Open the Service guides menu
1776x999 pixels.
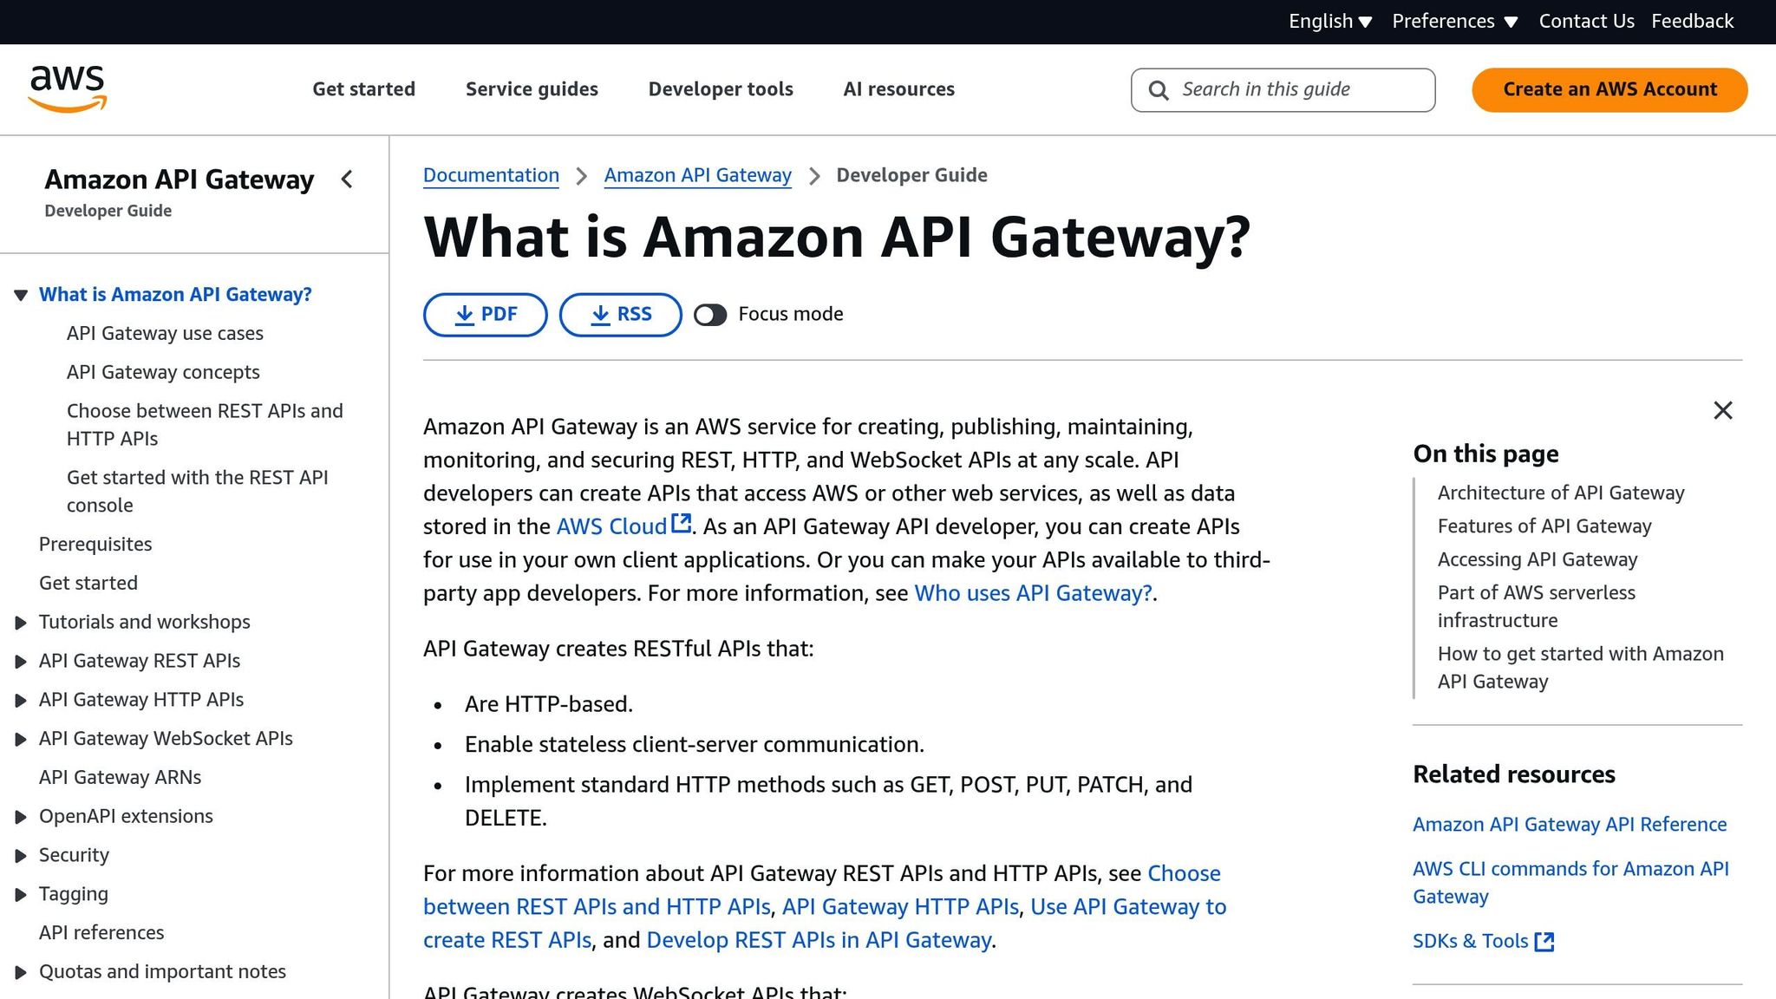tap(532, 89)
